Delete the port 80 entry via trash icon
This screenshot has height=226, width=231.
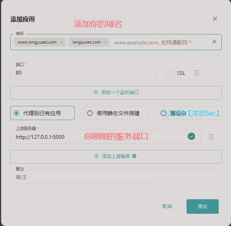coord(197,73)
